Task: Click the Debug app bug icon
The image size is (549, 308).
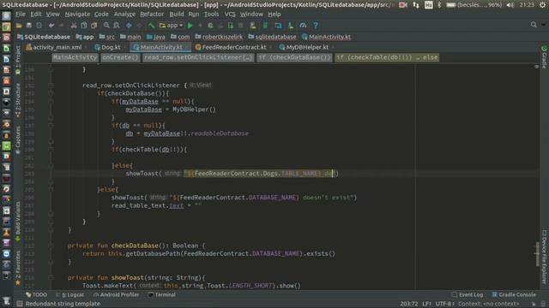Action: click(210, 26)
